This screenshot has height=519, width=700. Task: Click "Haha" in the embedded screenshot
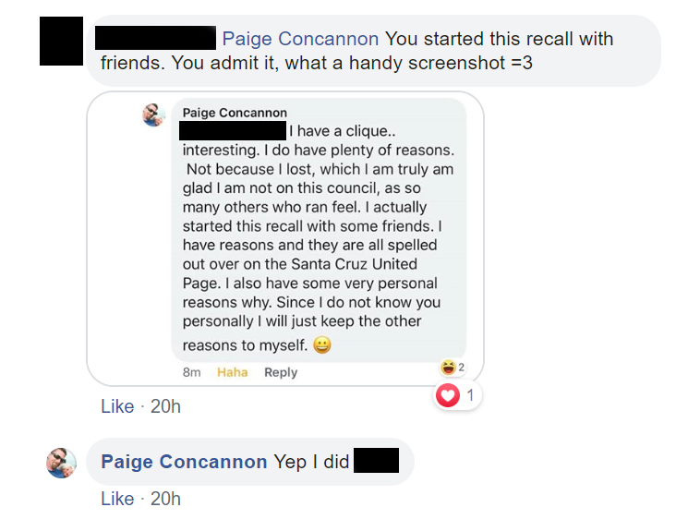pos(233,372)
